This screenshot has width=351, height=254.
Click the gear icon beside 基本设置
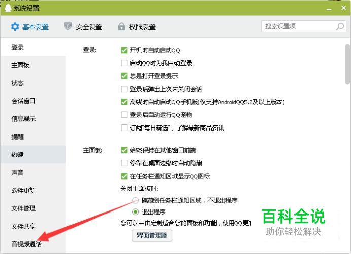pyautogui.click(x=15, y=27)
